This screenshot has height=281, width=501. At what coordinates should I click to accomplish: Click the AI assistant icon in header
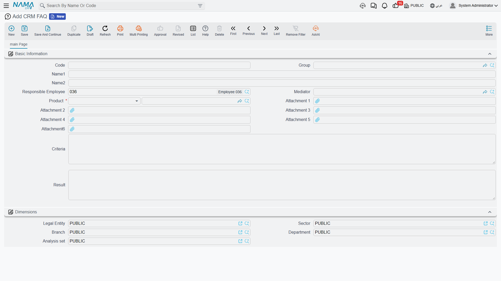363,6
